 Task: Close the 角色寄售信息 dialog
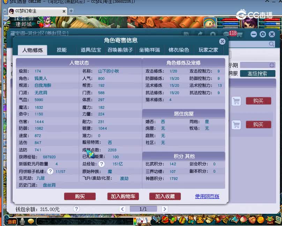point(222,42)
